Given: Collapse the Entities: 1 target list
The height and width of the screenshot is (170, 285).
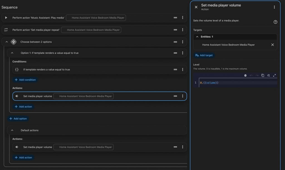Looking at the screenshot, I should 197,37.
